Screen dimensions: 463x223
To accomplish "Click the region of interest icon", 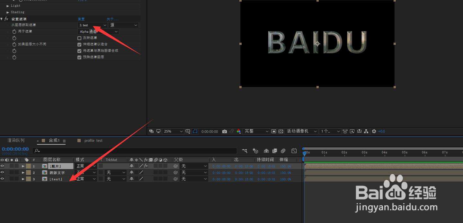I will coord(274,131).
